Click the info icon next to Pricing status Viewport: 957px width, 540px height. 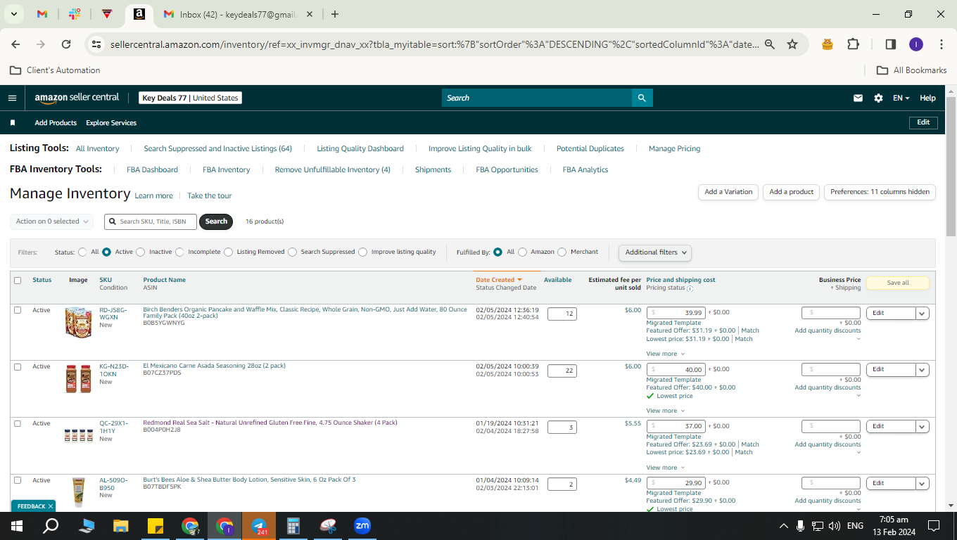pyautogui.click(x=690, y=288)
